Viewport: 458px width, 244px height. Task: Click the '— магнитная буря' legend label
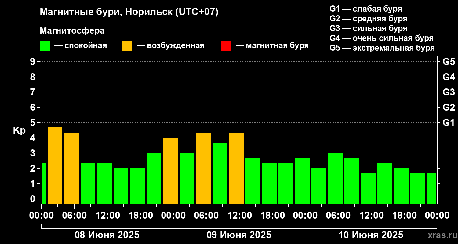point(272,46)
